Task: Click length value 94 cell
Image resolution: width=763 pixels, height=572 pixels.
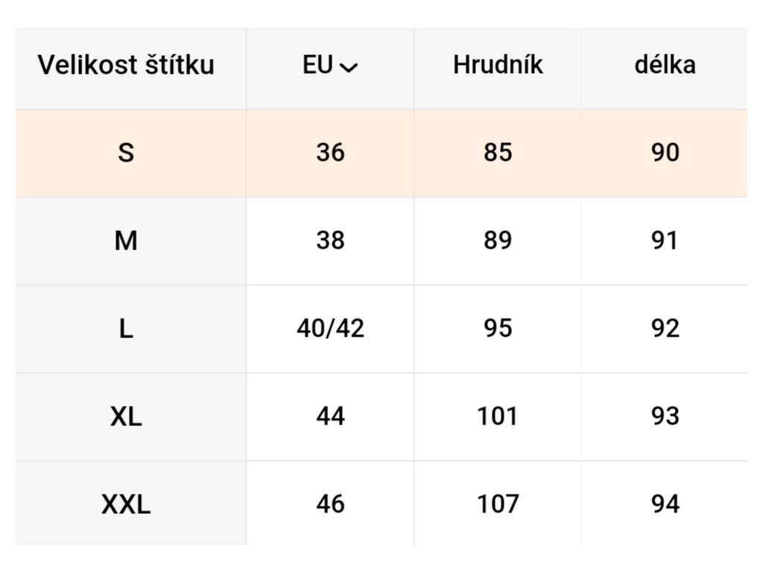Action: click(665, 505)
